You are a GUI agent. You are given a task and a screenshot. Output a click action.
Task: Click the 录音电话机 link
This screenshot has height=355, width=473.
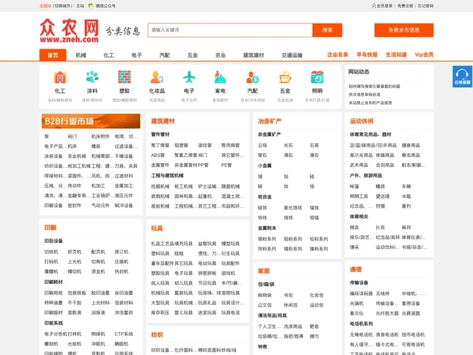[x=387, y=335]
